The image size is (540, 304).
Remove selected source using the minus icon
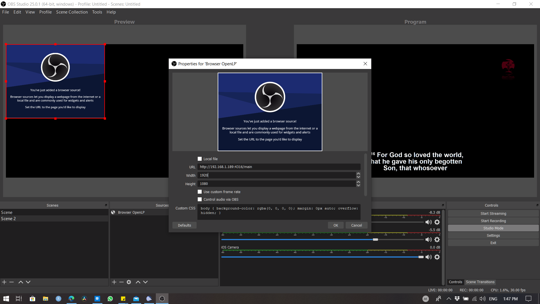pyautogui.click(x=121, y=282)
